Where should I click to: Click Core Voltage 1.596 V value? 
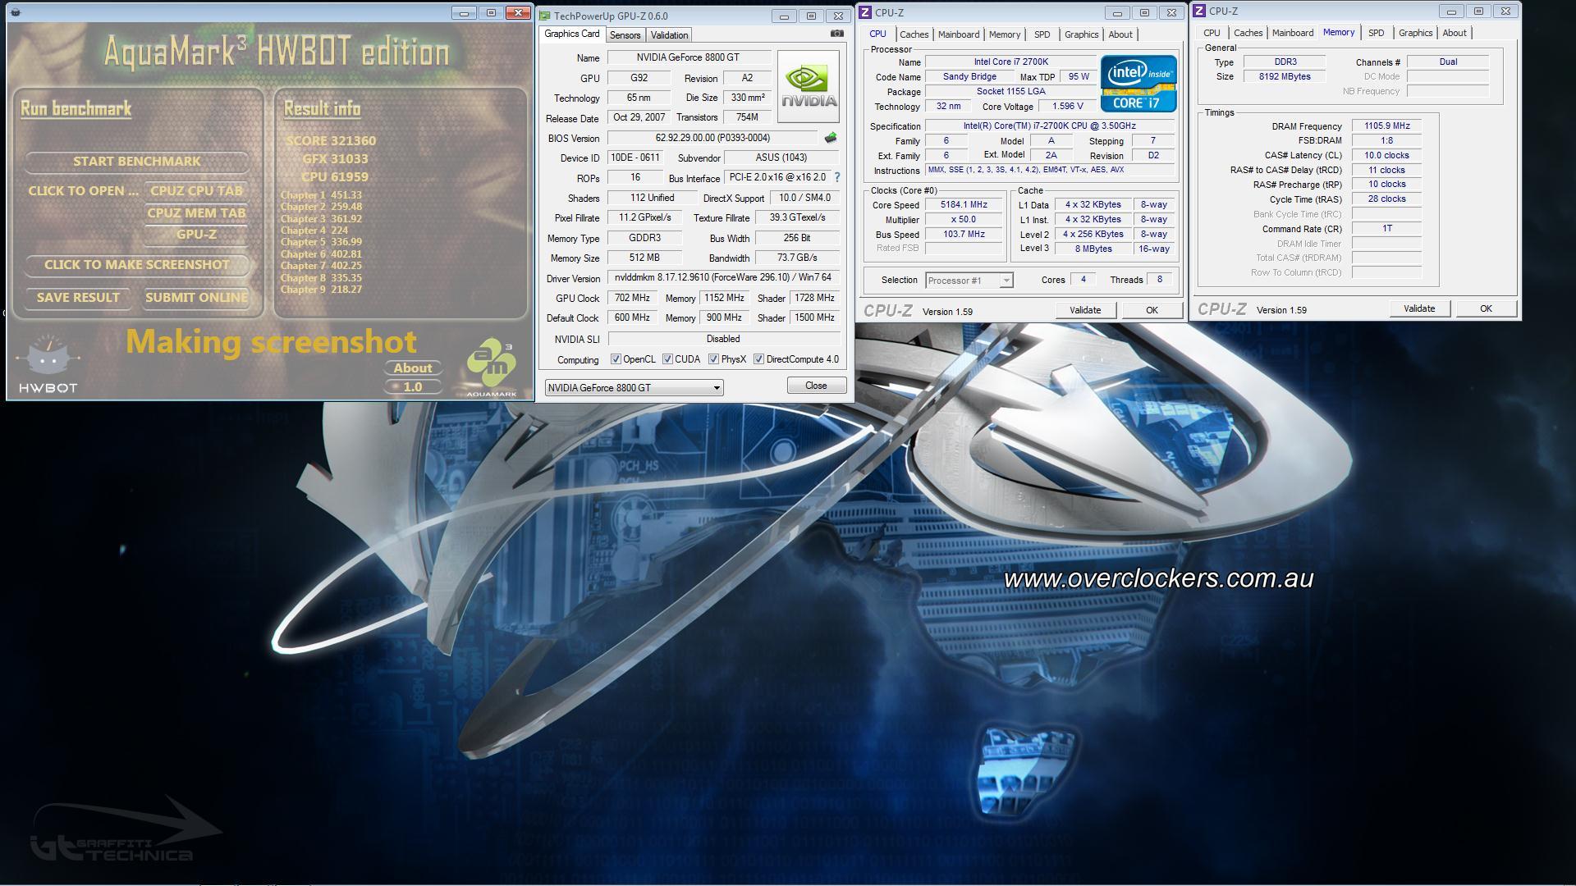pos(1067,106)
